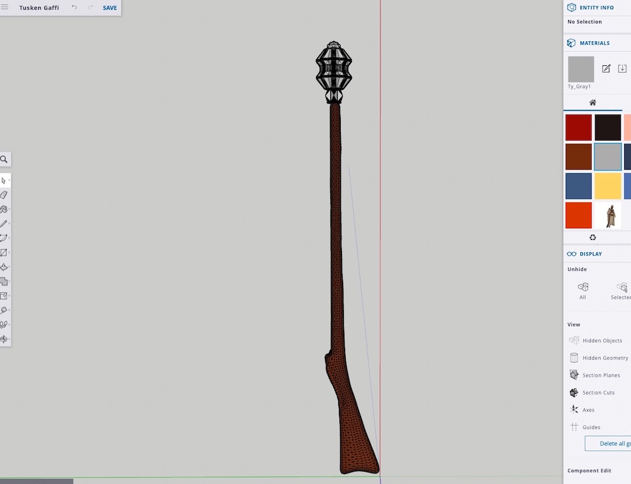This screenshot has height=484, width=631.
Task: Toggle Section Cuts display
Action: pyautogui.click(x=592, y=393)
